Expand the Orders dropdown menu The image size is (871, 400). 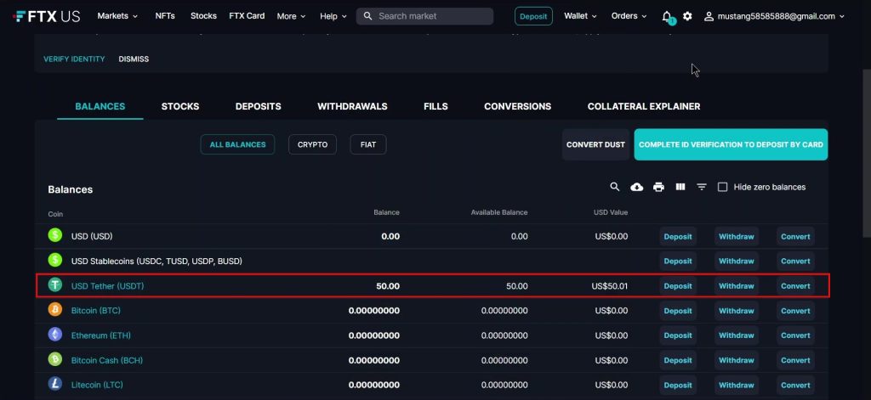coord(629,16)
